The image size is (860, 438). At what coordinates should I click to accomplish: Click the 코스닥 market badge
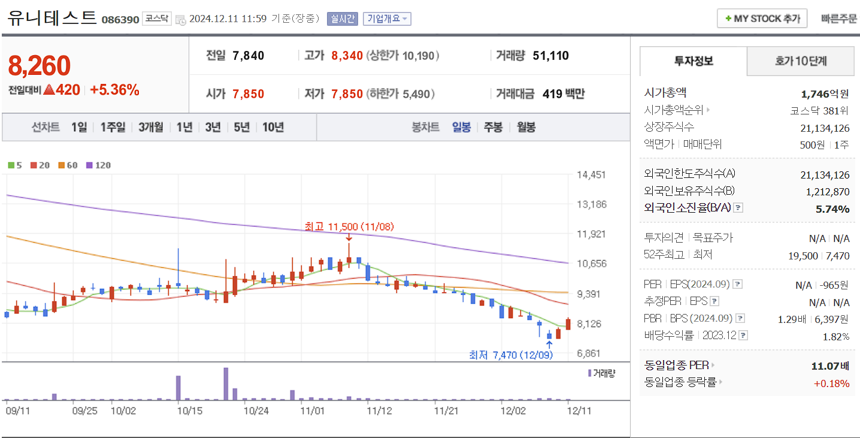pos(157,19)
